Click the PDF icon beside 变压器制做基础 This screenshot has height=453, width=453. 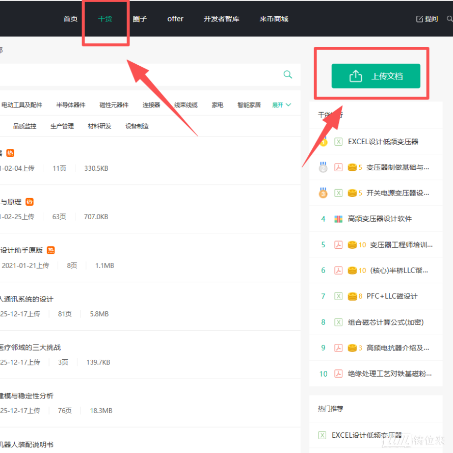[x=338, y=167]
